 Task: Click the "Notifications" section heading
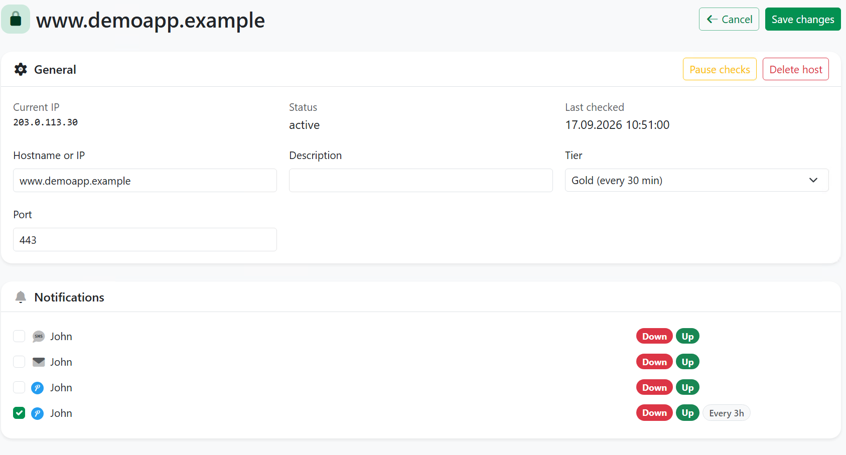click(x=69, y=297)
